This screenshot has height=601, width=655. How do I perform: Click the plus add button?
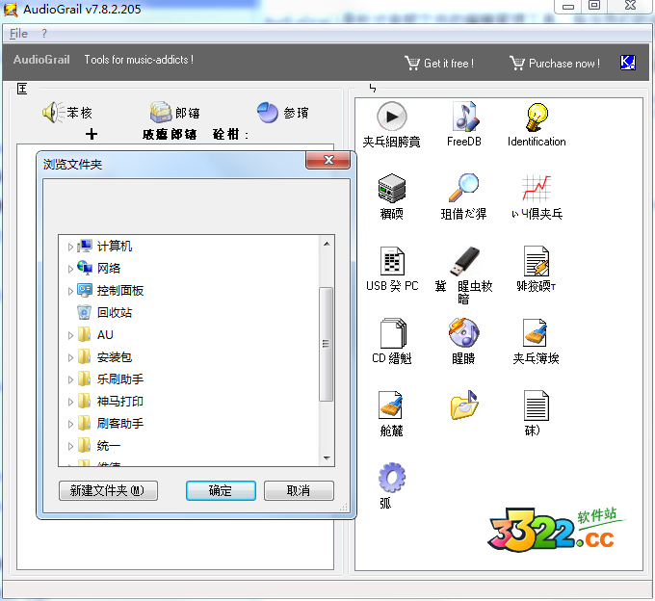(x=92, y=134)
